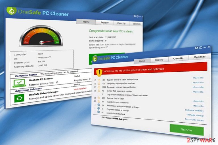218x145 pixels.
Task: Switch to Home tab in the front window
Action: click(142, 61)
